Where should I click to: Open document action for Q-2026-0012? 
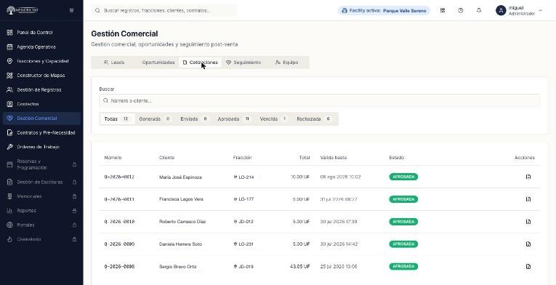[x=528, y=177]
